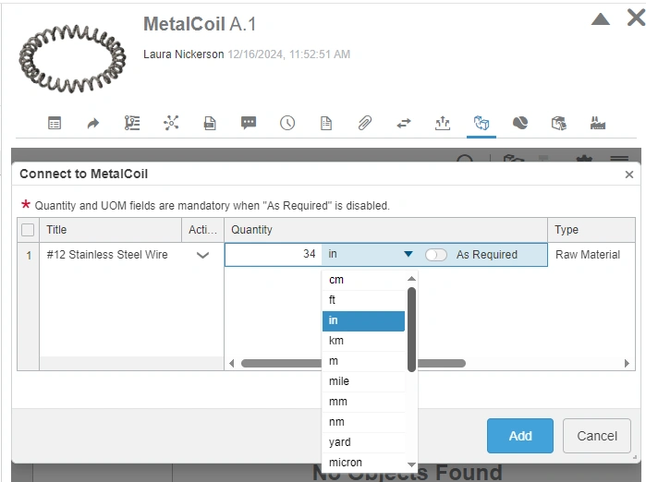The image size is (646, 482).
Task: Click the quantity input field showing 34
Action: coord(273,255)
